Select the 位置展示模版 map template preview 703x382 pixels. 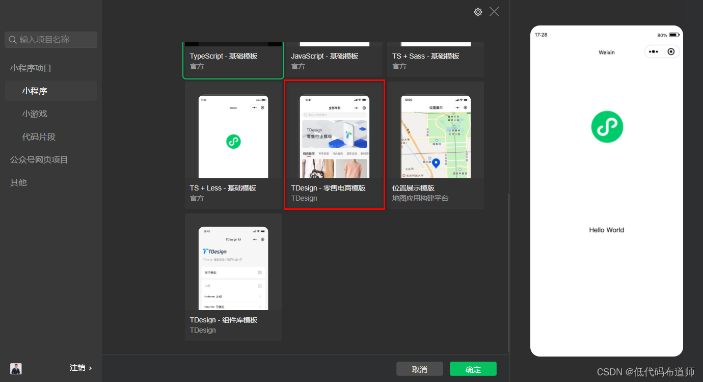[436, 137]
